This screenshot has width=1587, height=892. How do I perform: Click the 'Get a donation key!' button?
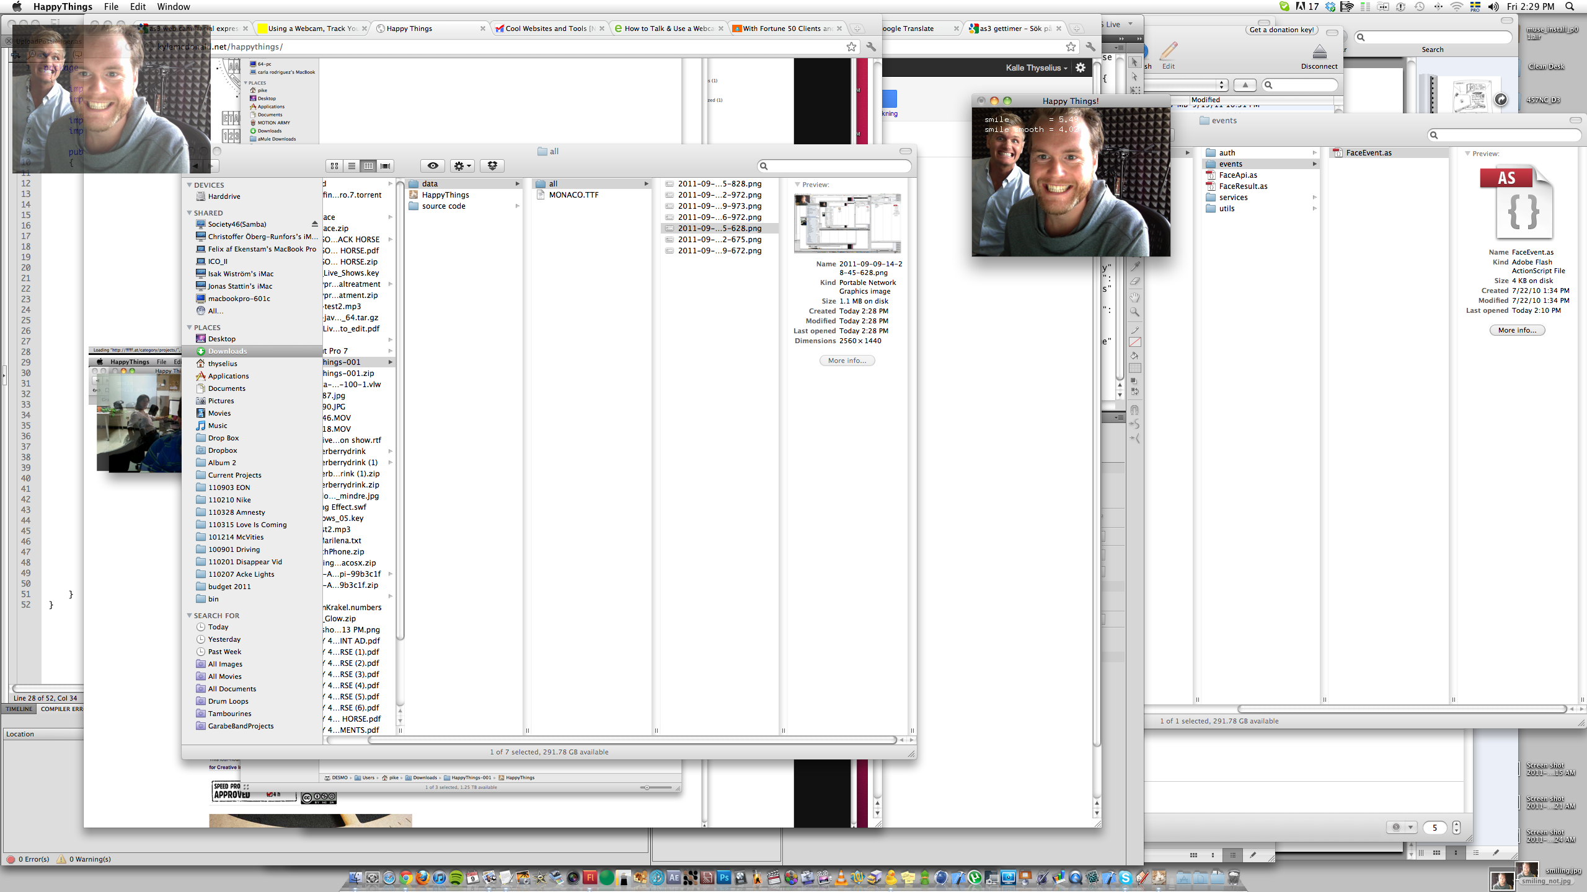tap(1281, 30)
